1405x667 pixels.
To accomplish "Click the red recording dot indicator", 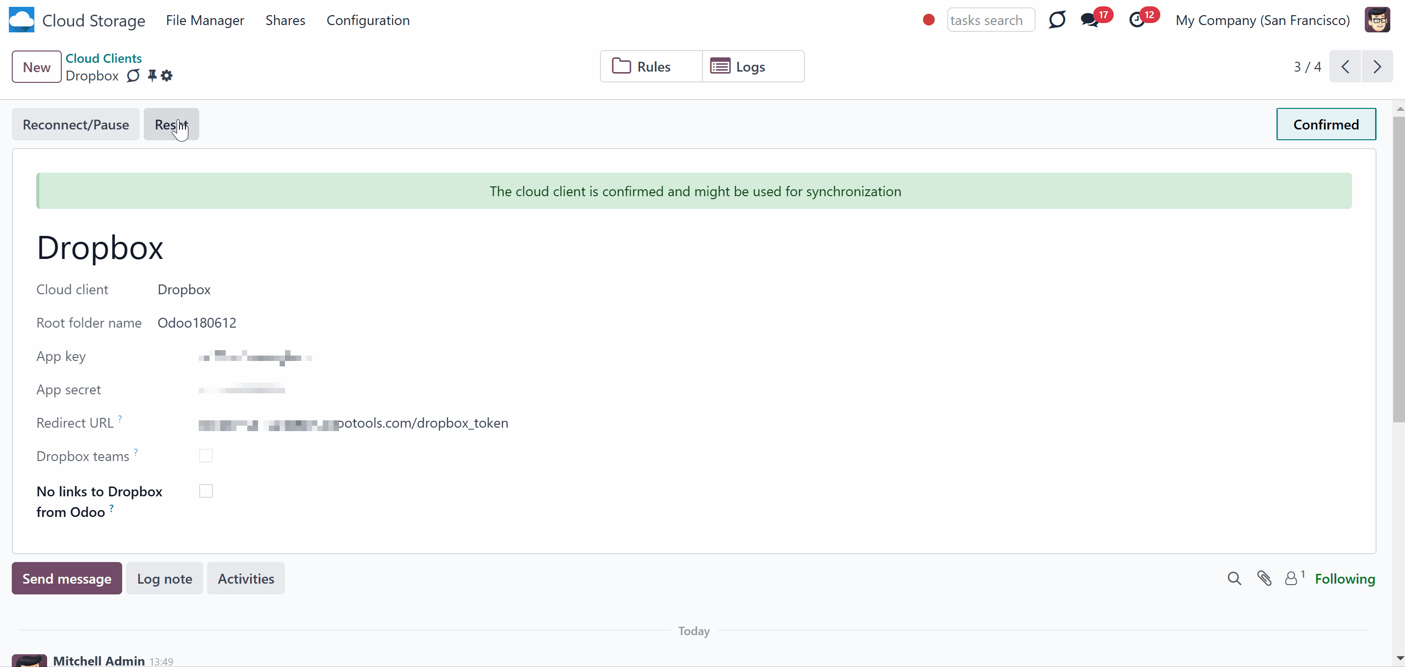I will coord(928,20).
